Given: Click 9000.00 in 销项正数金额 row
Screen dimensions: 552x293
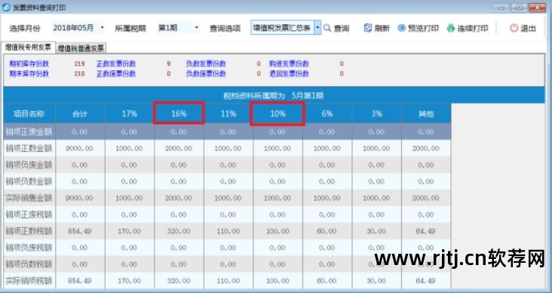Looking at the screenshot, I should tap(80, 149).
